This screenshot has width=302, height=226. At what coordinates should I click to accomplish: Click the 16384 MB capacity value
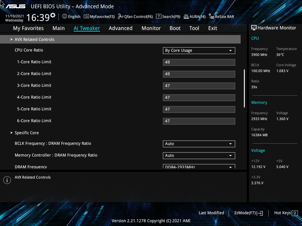pyautogui.click(x=260, y=135)
